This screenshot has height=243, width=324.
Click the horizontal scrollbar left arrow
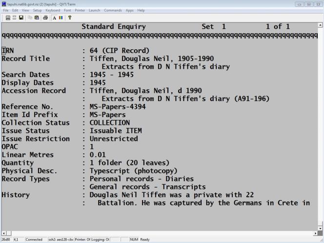point(4,233)
